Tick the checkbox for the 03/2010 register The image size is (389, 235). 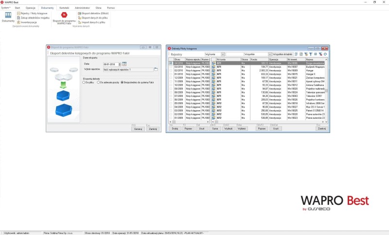point(171,66)
